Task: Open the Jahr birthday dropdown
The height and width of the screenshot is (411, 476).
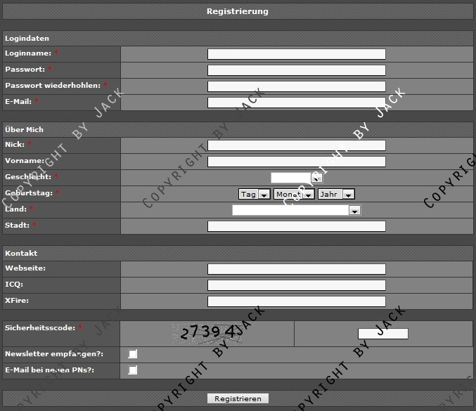Action: 335,194
